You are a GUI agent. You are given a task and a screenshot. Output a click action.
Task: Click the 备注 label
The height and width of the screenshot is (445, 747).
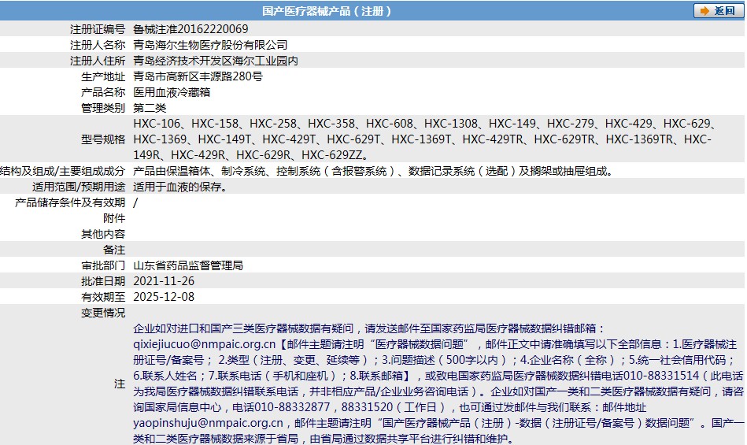tap(114, 249)
